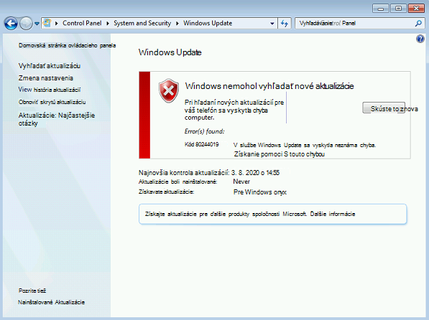Select Windows Update breadcrumb
The width and height of the screenshot is (429, 320).
[x=208, y=23]
